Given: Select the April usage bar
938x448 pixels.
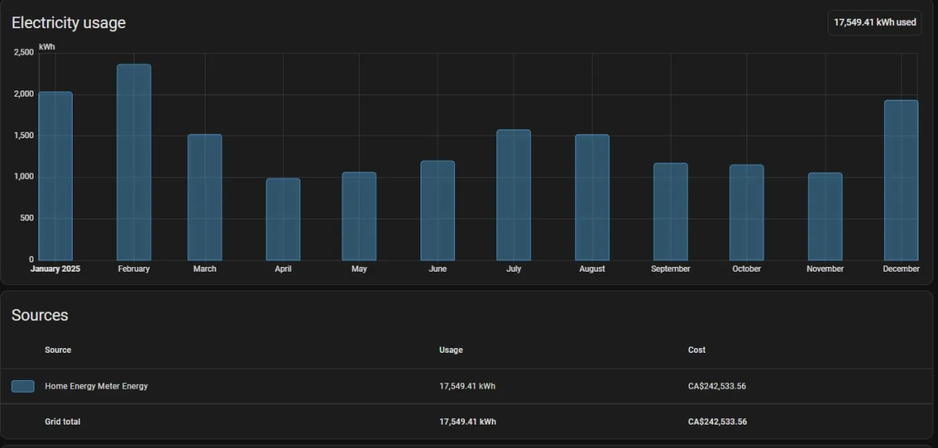Looking at the screenshot, I should (x=283, y=219).
